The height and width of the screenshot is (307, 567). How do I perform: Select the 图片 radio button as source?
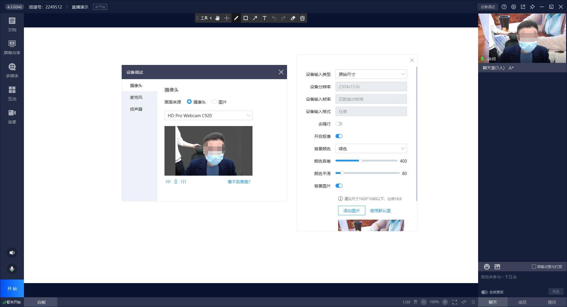(214, 102)
